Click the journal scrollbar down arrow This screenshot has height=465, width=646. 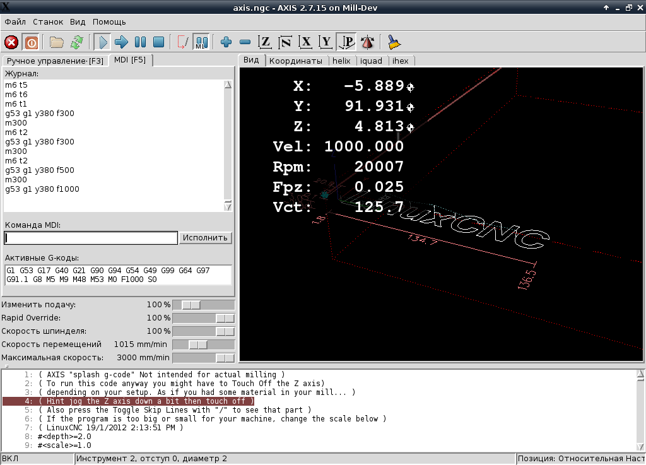(x=228, y=206)
